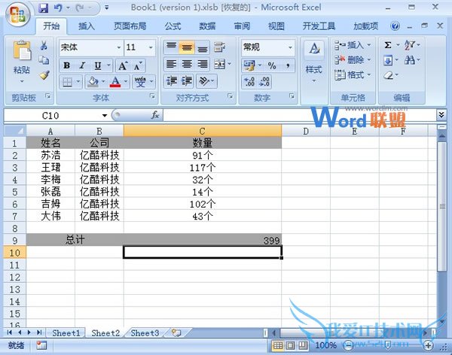Open the 格式 format dropdown
The image size is (452, 355).
click(353, 75)
